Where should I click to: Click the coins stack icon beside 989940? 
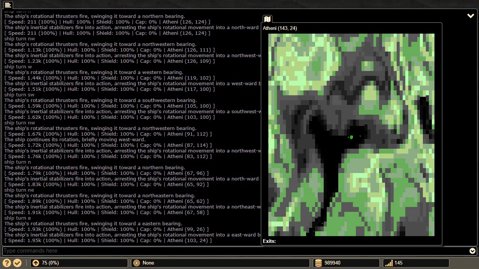318,263
